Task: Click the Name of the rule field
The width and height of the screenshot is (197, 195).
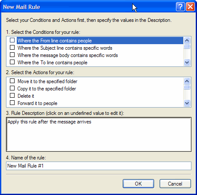Action: pyautogui.click(x=99, y=166)
